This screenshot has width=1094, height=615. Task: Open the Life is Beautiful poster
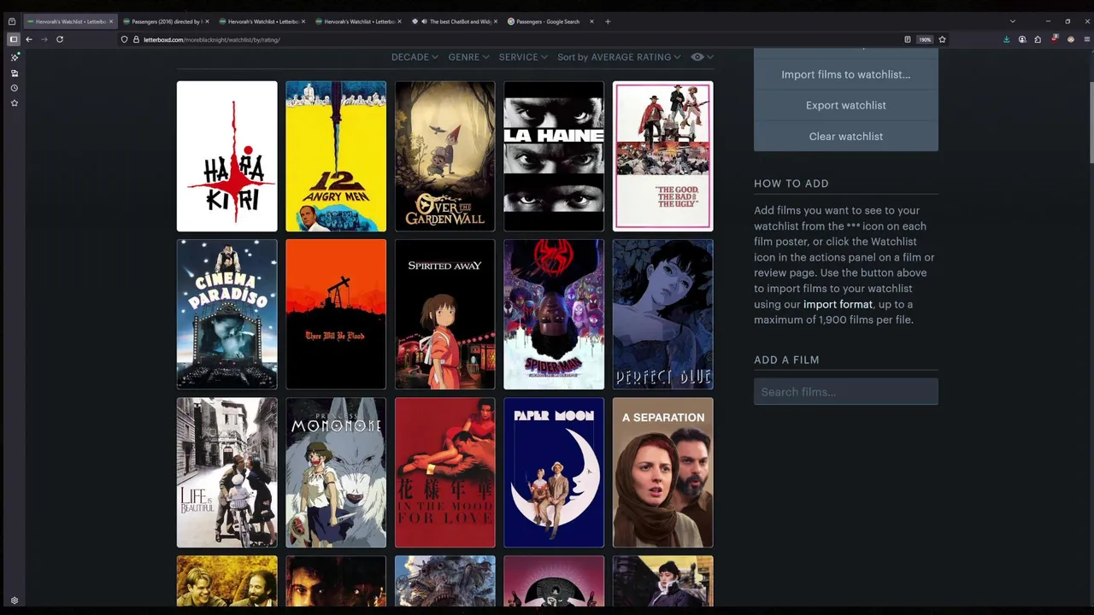(x=227, y=472)
